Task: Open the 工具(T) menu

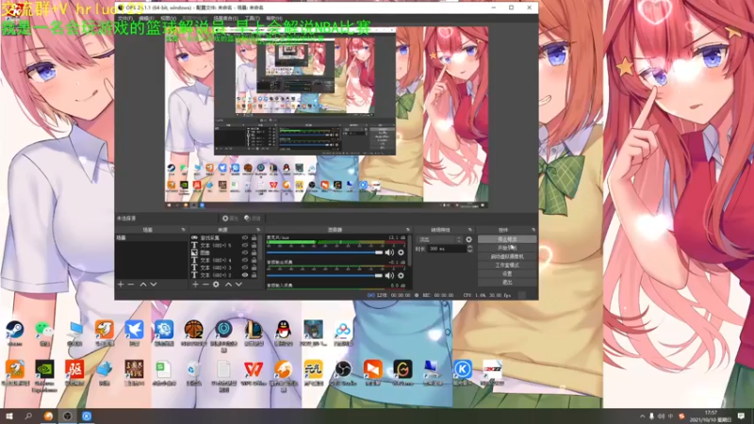Action: tap(252, 18)
